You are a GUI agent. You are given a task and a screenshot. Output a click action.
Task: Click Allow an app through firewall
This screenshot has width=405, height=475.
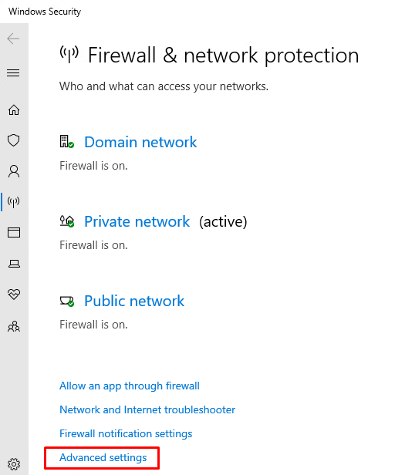point(130,386)
